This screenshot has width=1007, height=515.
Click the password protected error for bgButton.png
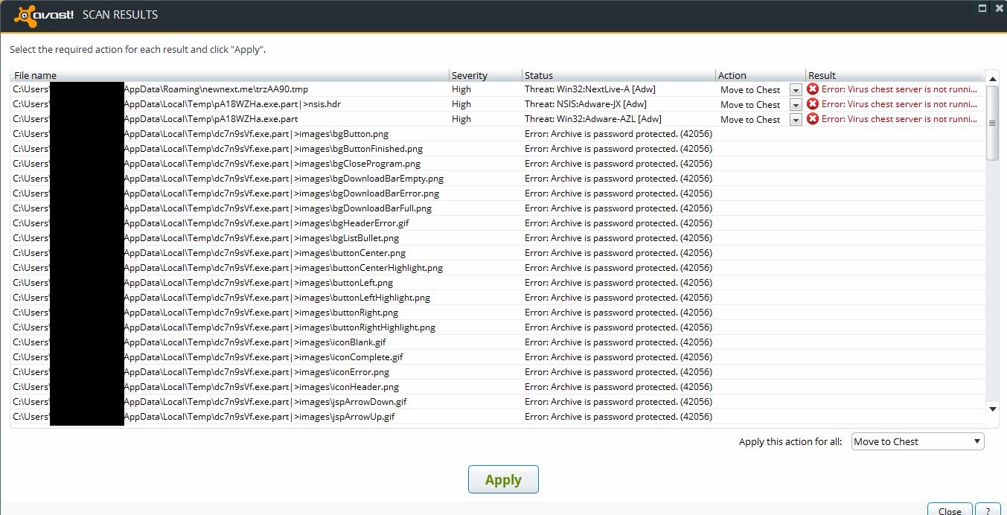618,134
